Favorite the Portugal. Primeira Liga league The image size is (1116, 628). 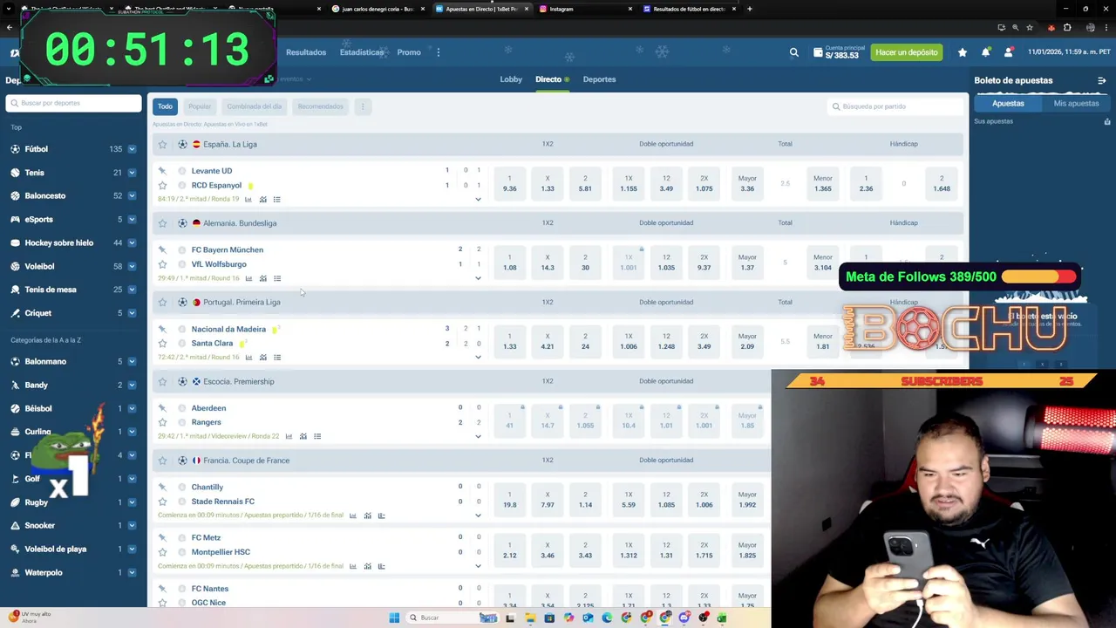tap(162, 302)
